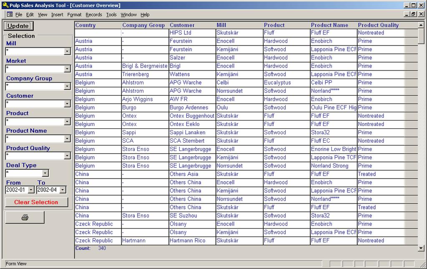Open the Window menu
This screenshot has height=269, width=427.
[128, 15]
